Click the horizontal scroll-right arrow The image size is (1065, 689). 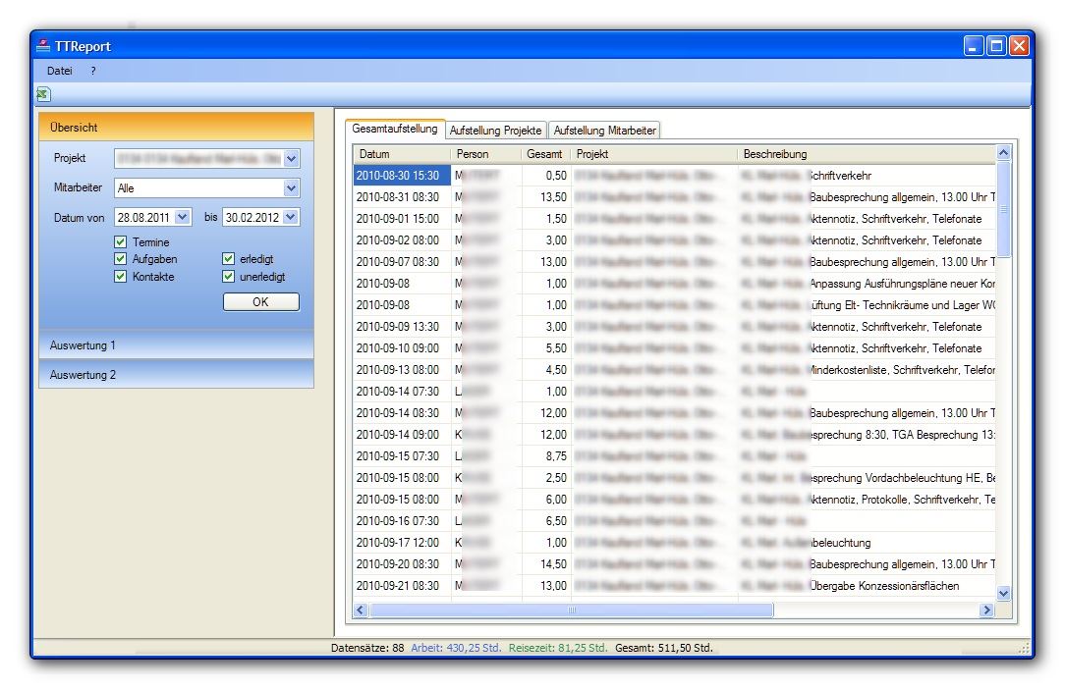click(x=986, y=610)
